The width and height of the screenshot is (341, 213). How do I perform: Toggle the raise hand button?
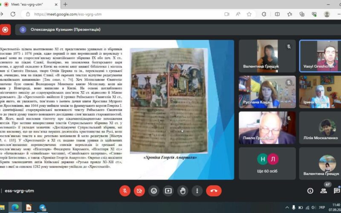pyautogui.click(x=183, y=191)
